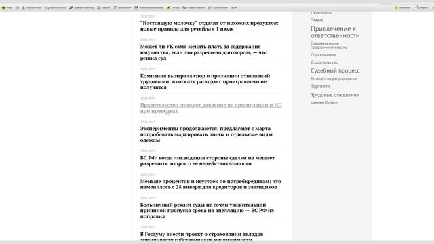The width and height of the screenshot is (434, 244).
Task: Open Путеводители (guides) from the toolbar
Action: pyautogui.click(x=122, y=7)
